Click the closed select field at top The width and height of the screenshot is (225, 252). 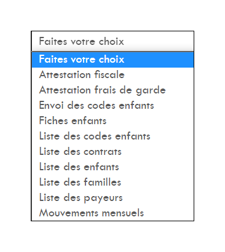[112, 41]
